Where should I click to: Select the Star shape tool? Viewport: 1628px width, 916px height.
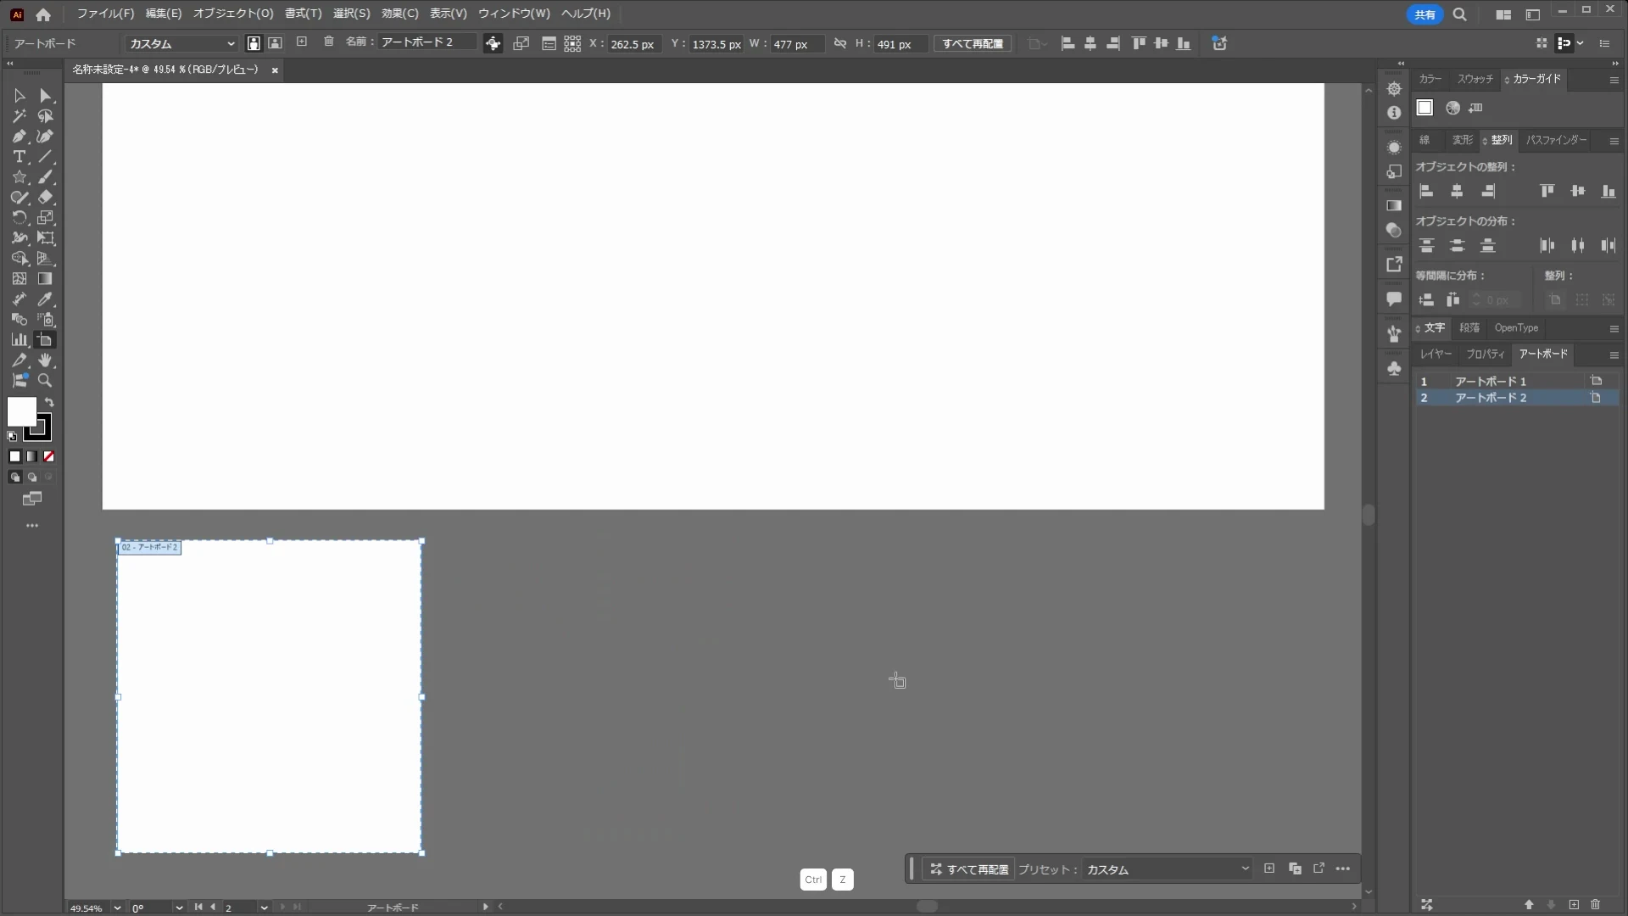click(x=20, y=177)
